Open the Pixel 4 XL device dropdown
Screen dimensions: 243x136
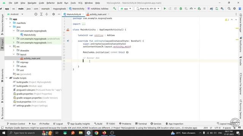148,9
